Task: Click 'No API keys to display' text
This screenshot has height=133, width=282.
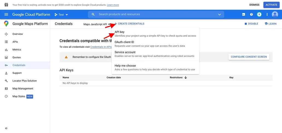Action: (75, 83)
